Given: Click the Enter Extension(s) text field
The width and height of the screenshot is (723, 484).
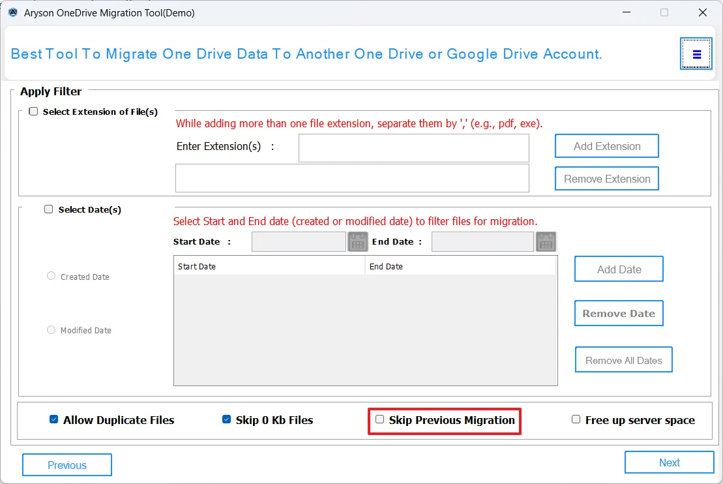Looking at the screenshot, I should pos(413,148).
